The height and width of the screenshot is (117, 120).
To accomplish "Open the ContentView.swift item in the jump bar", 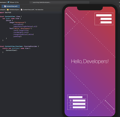I will tap(28, 10).
